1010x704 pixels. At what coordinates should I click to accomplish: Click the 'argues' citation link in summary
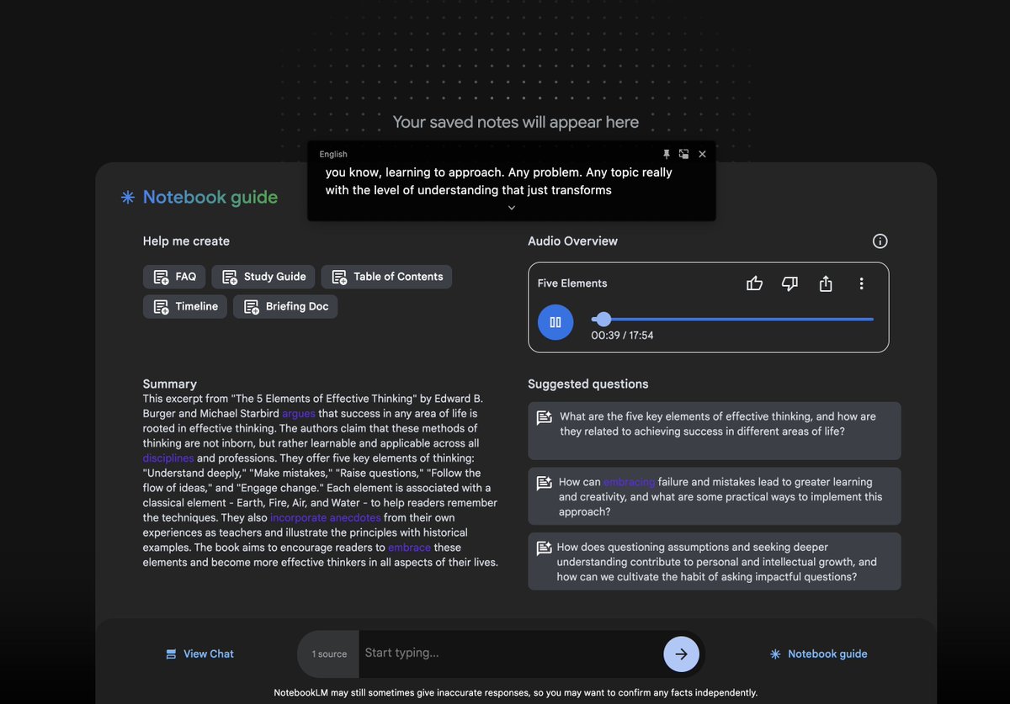click(299, 414)
